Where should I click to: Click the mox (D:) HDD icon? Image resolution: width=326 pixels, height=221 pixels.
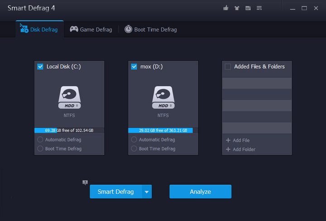click(163, 97)
